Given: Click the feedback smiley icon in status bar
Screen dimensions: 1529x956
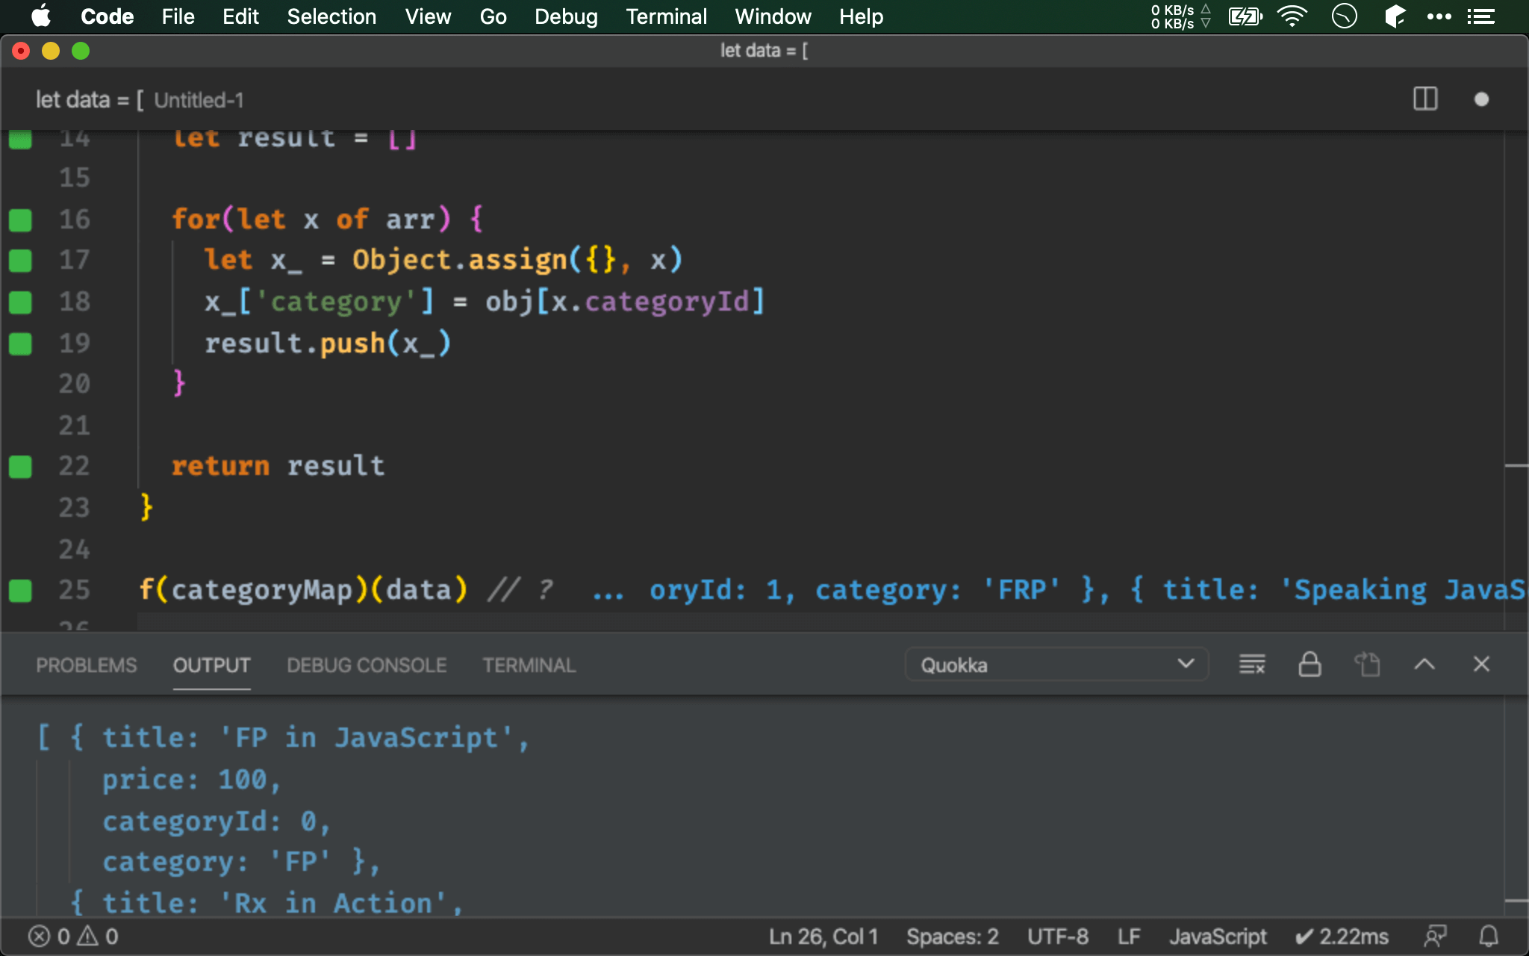Looking at the screenshot, I should 1435,936.
